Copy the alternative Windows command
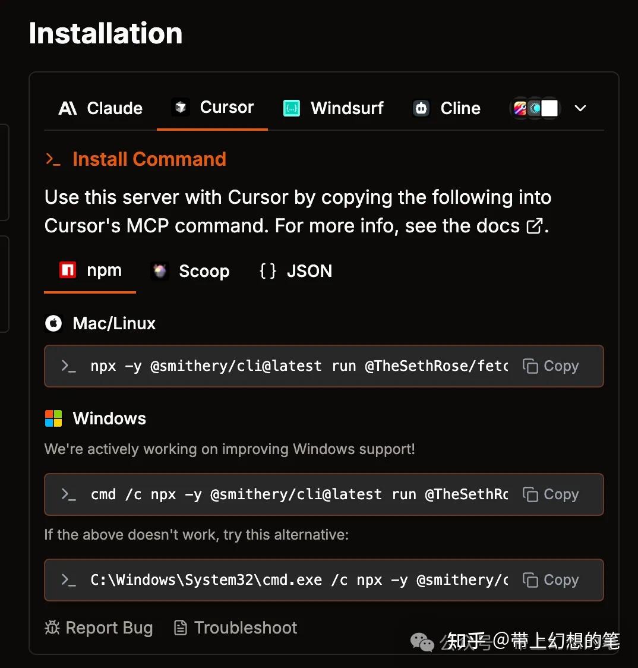Image resolution: width=638 pixels, height=668 pixels. click(x=551, y=580)
